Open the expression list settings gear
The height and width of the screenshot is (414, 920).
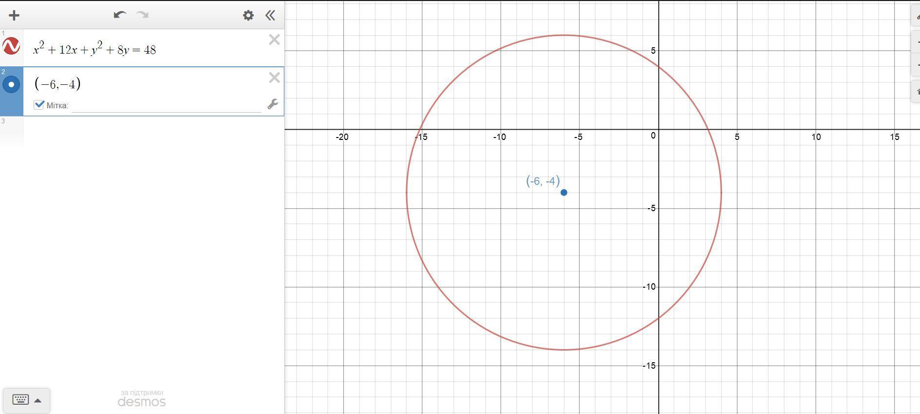point(248,15)
